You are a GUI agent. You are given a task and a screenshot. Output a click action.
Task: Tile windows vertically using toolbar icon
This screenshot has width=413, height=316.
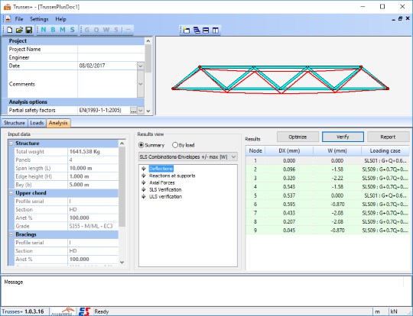216,31
